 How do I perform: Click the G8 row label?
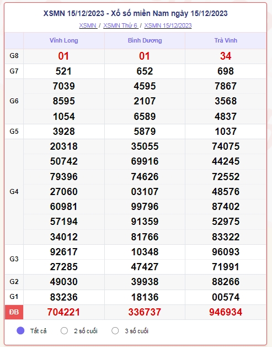click(x=14, y=56)
